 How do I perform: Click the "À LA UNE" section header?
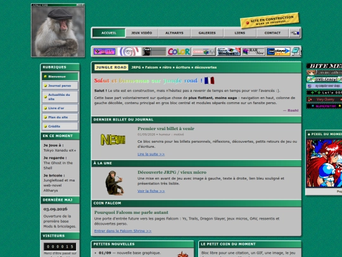tap(196, 163)
